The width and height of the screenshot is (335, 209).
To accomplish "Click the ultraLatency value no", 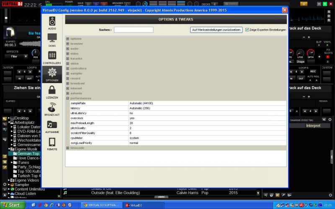I will [x=131, y=113].
